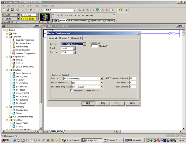
Task: Click the Open file folder icon
Action: 8,10
